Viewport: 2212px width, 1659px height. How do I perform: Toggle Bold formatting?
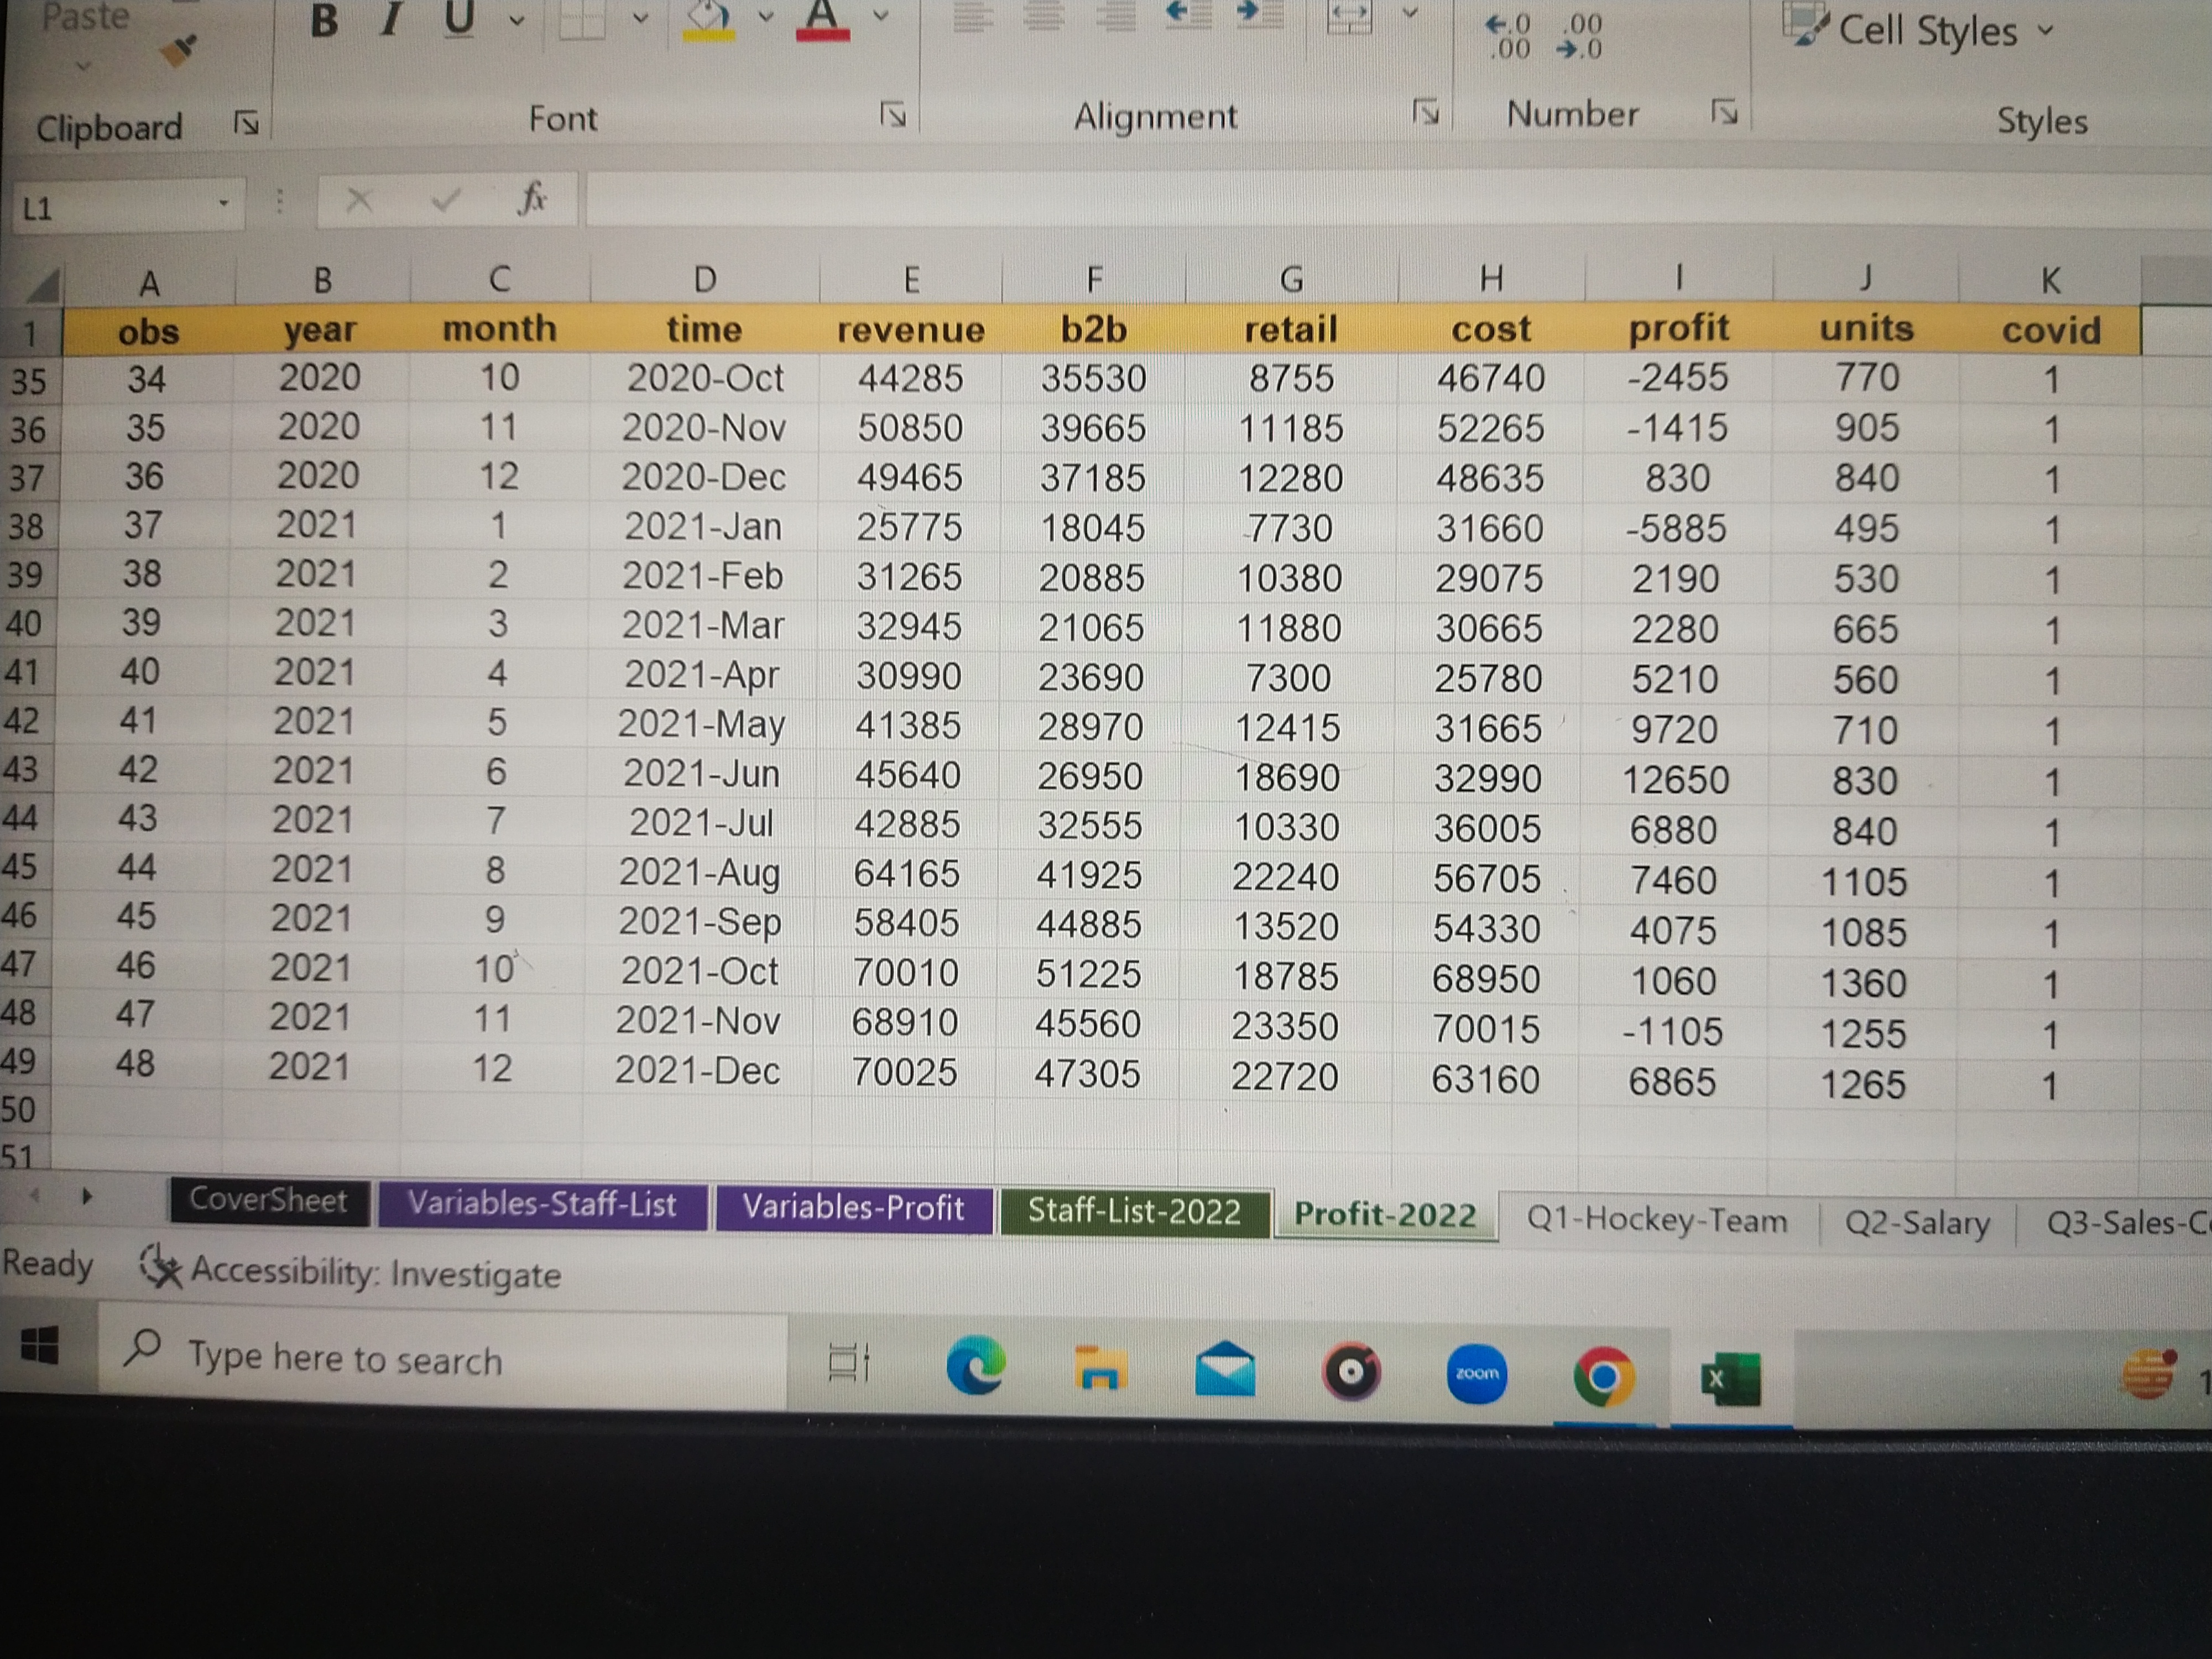pyautogui.click(x=324, y=20)
